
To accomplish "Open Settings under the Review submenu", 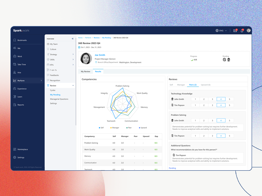I will click(x=53, y=103).
